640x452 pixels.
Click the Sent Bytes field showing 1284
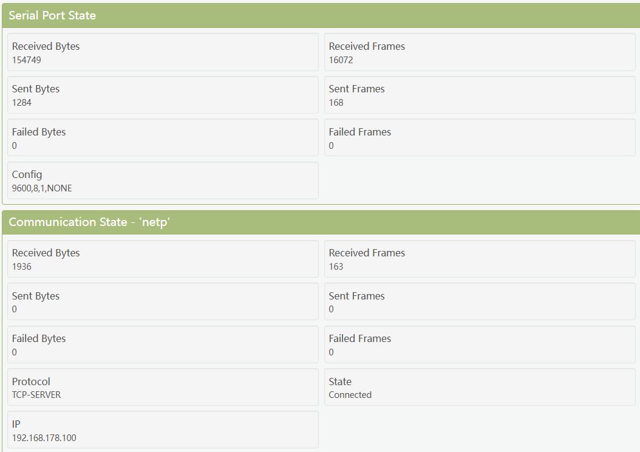(x=163, y=95)
